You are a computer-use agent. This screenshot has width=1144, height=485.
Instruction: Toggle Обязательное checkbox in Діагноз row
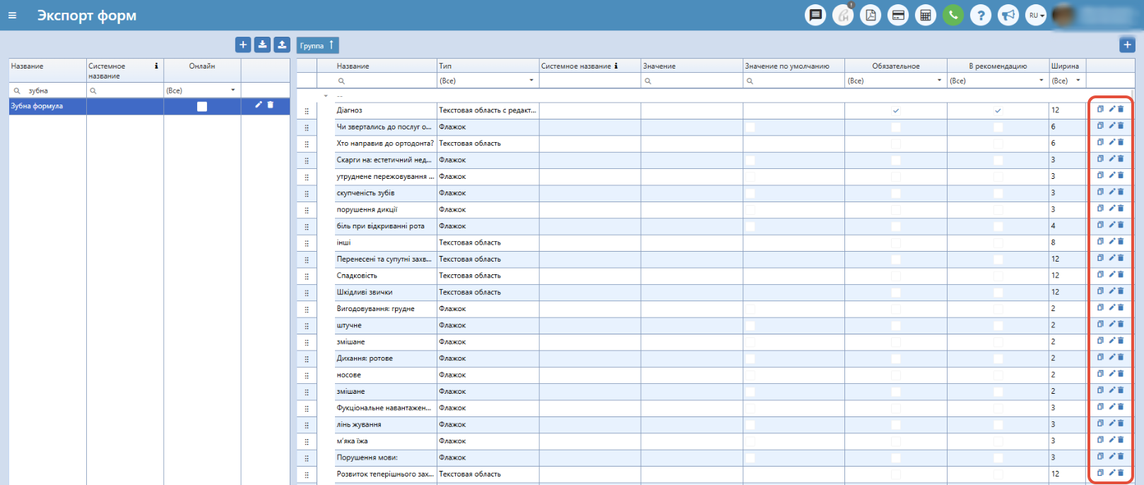pyautogui.click(x=896, y=110)
